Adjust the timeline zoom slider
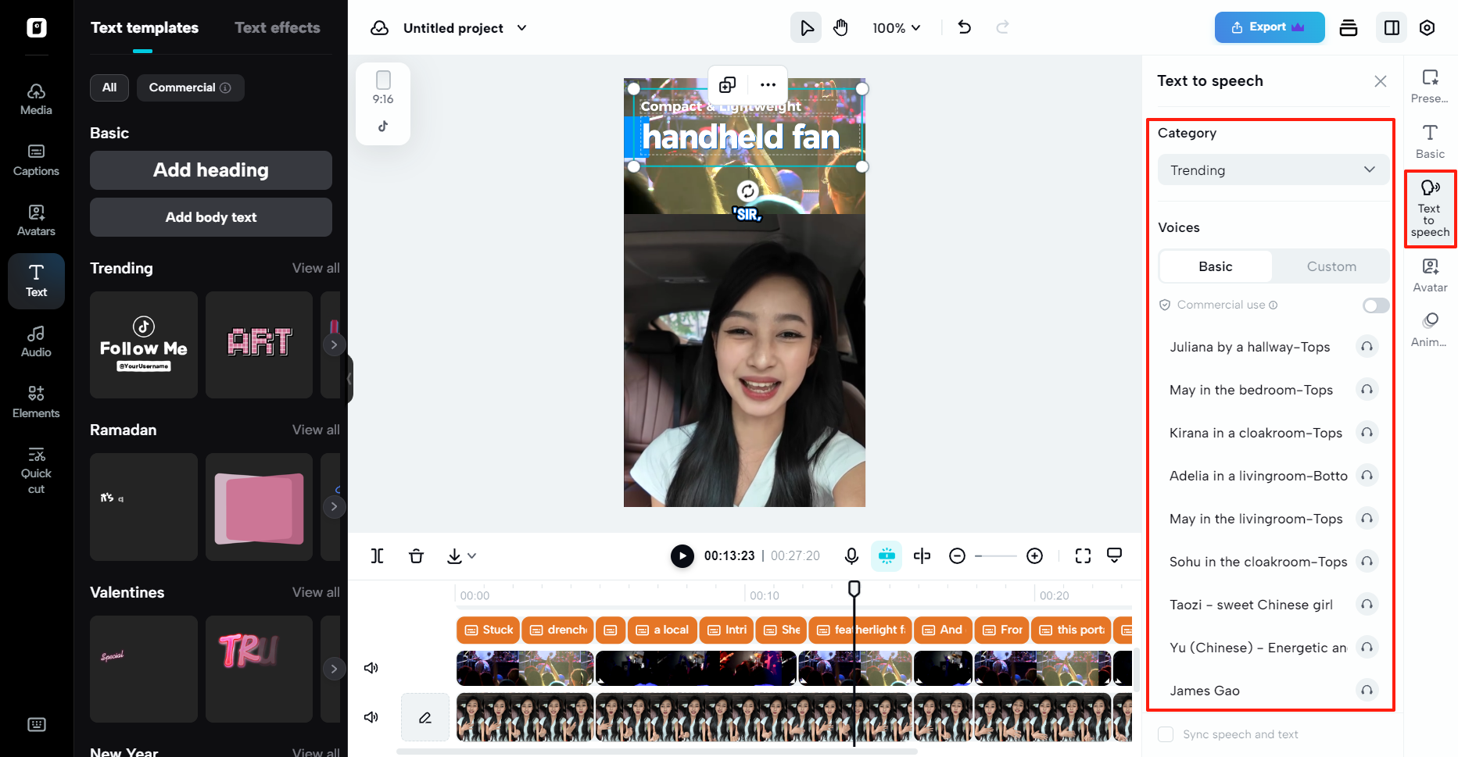The width and height of the screenshot is (1458, 757). 996,555
